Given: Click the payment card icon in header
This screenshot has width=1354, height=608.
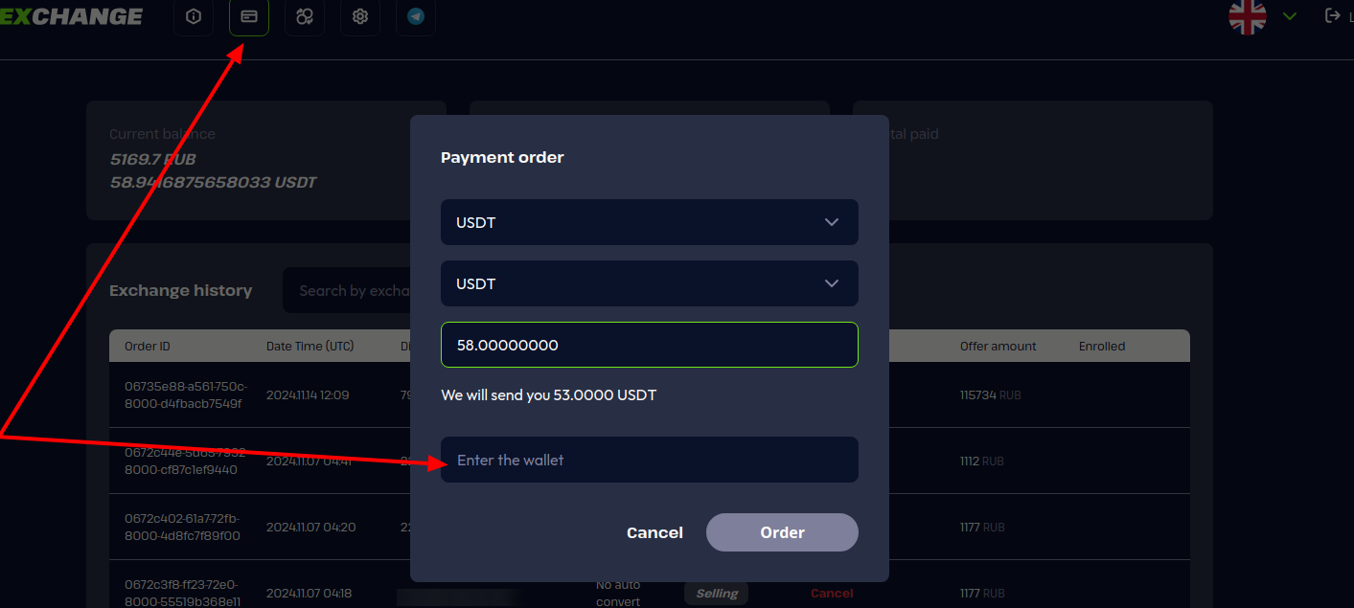Looking at the screenshot, I should 249,16.
